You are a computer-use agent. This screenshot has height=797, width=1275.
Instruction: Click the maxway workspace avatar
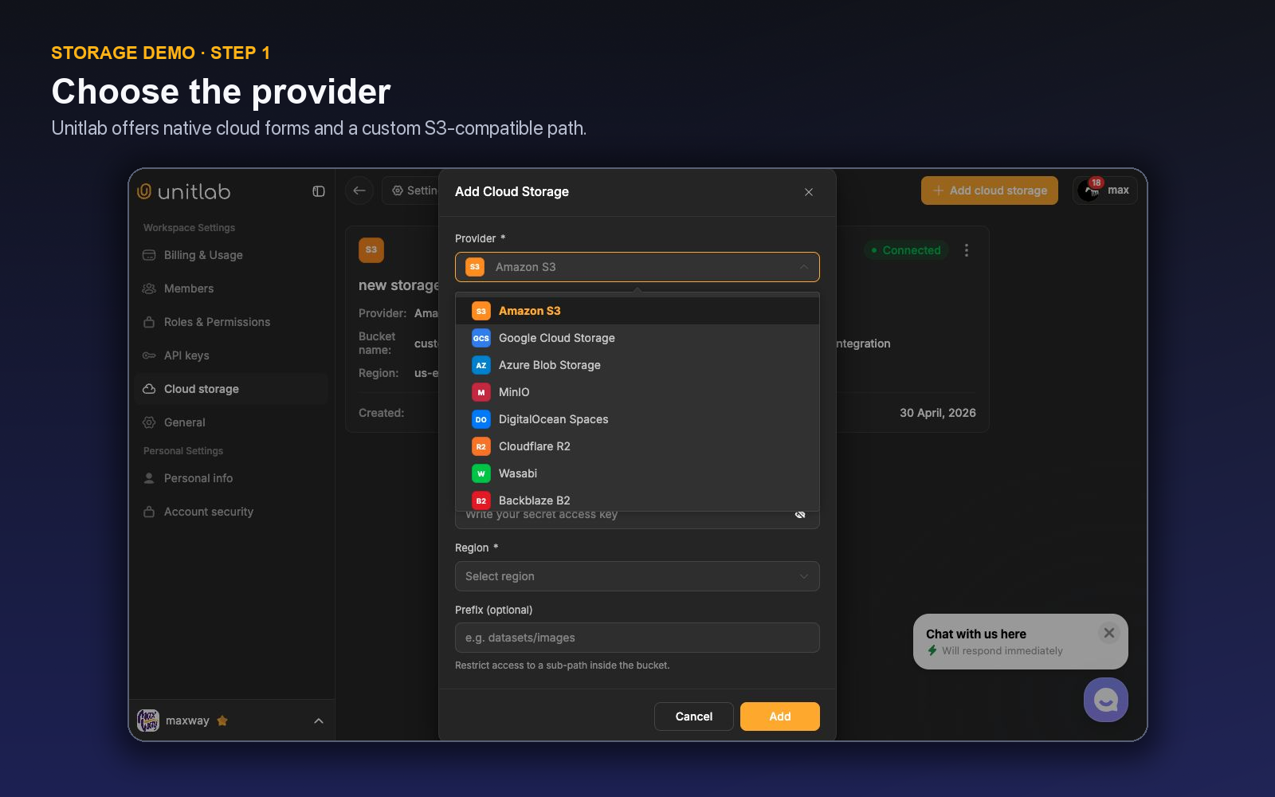pos(148,720)
